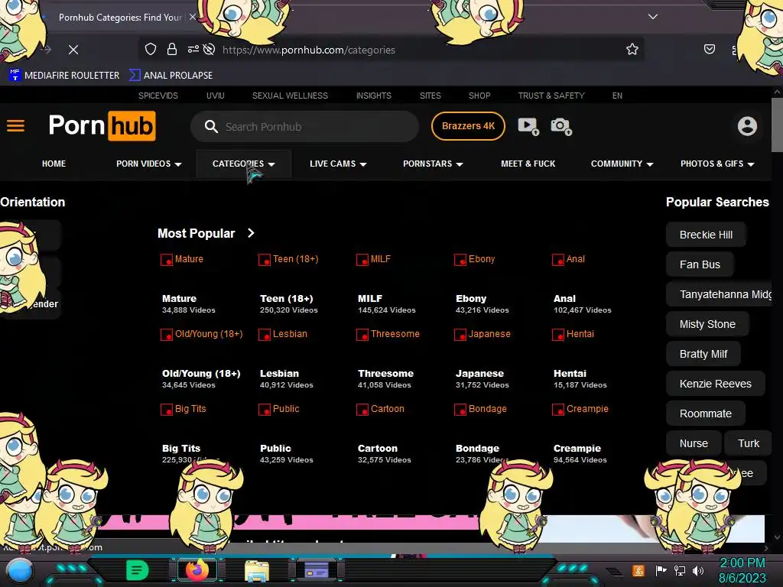This screenshot has height=587, width=783.
Task: Open the TRUST & SAFETY top link
Action: pos(551,96)
